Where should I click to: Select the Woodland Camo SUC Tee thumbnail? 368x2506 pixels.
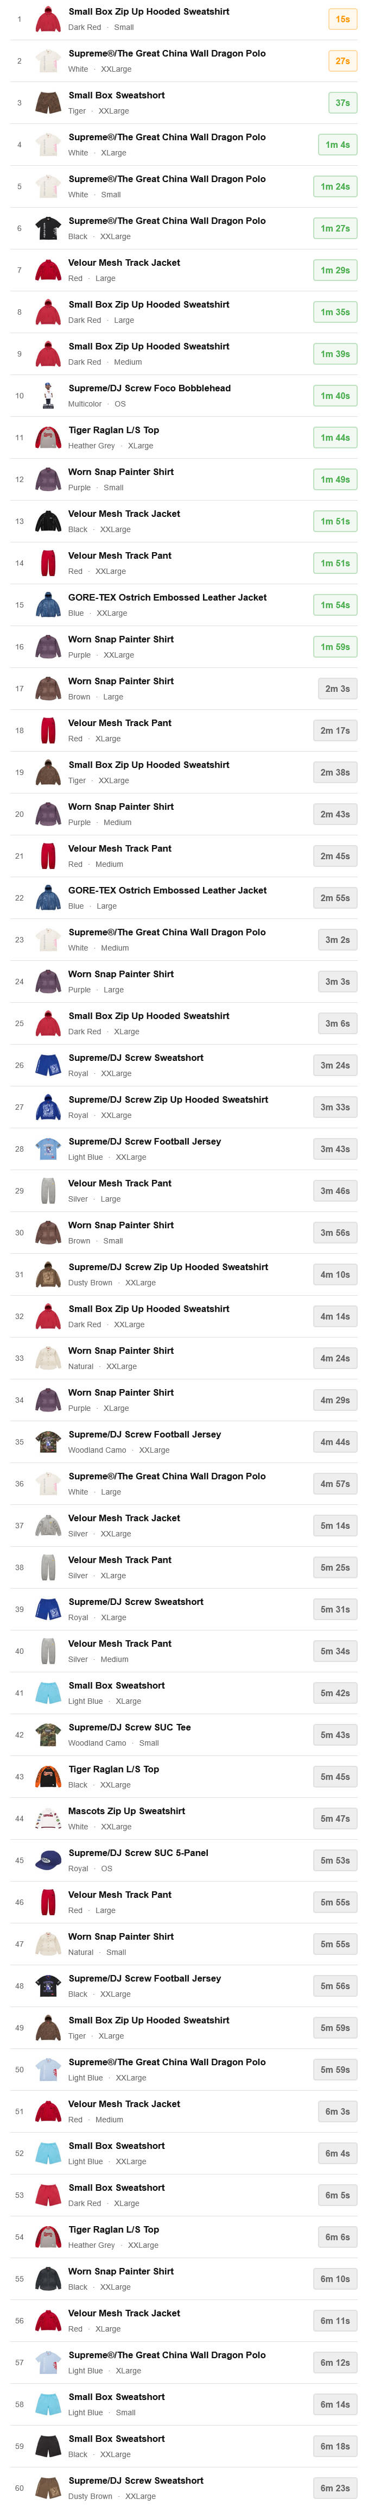click(x=48, y=1734)
